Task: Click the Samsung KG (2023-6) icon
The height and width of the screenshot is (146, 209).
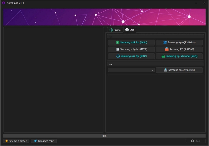Action: pyautogui.click(x=166, y=49)
